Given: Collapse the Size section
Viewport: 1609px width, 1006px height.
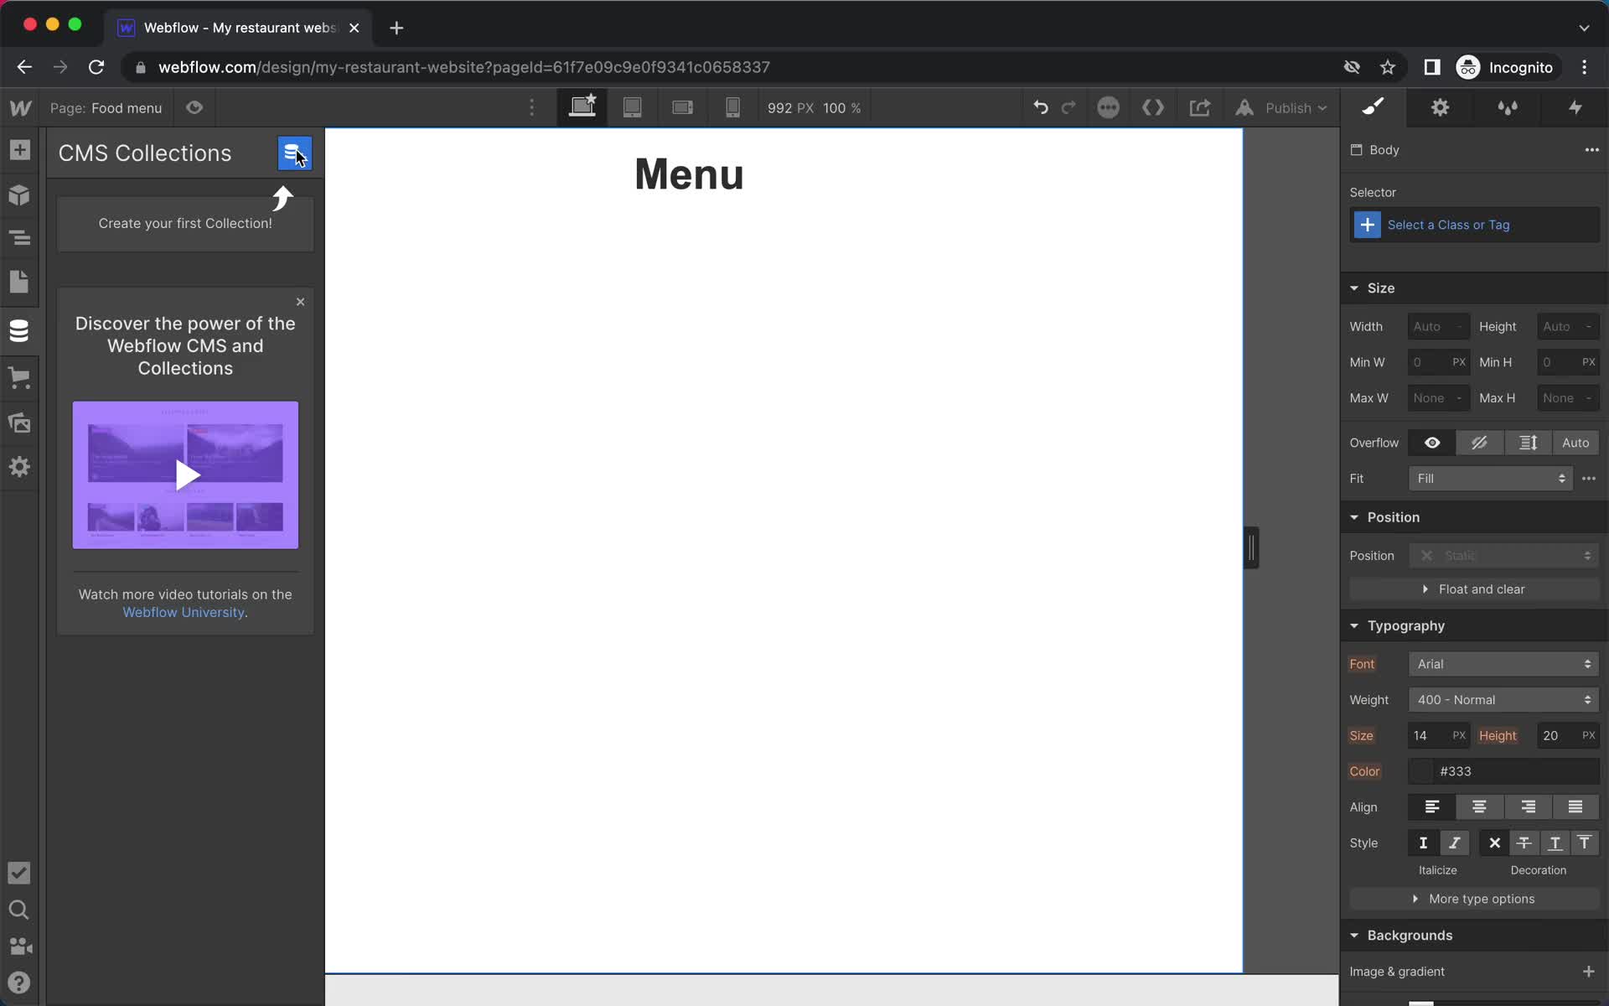Looking at the screenshot, I should coord(1354,288).
